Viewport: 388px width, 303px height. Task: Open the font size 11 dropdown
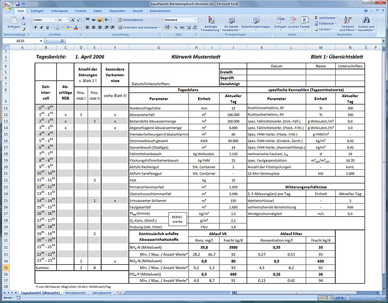[x=67, y=20]
